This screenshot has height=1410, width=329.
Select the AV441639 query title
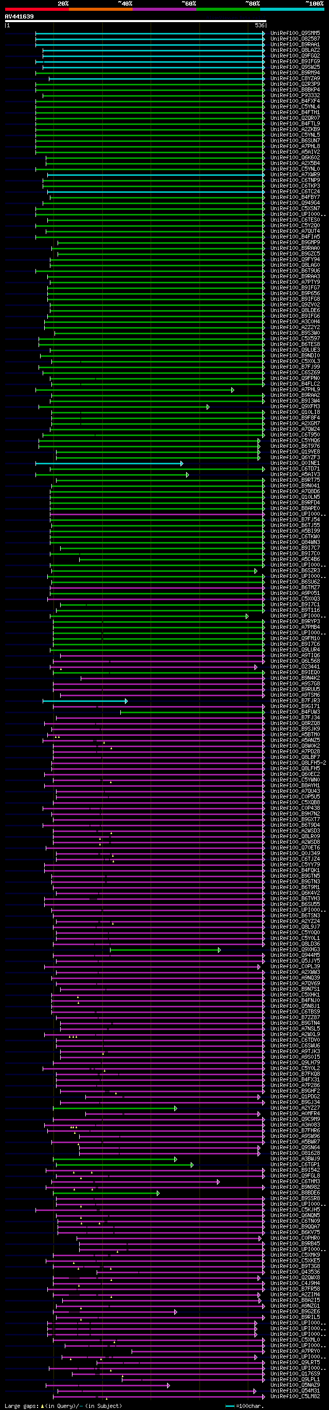pyautogui.click(x=19, y=16)
